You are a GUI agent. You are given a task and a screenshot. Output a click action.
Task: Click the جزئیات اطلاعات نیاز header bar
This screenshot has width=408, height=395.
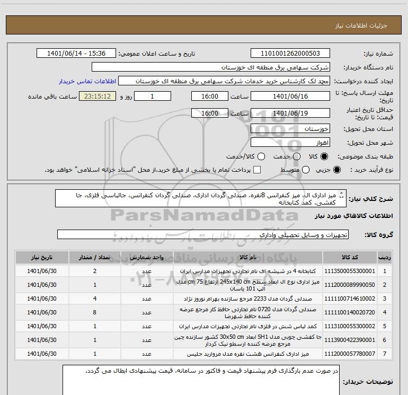point(203,25)
